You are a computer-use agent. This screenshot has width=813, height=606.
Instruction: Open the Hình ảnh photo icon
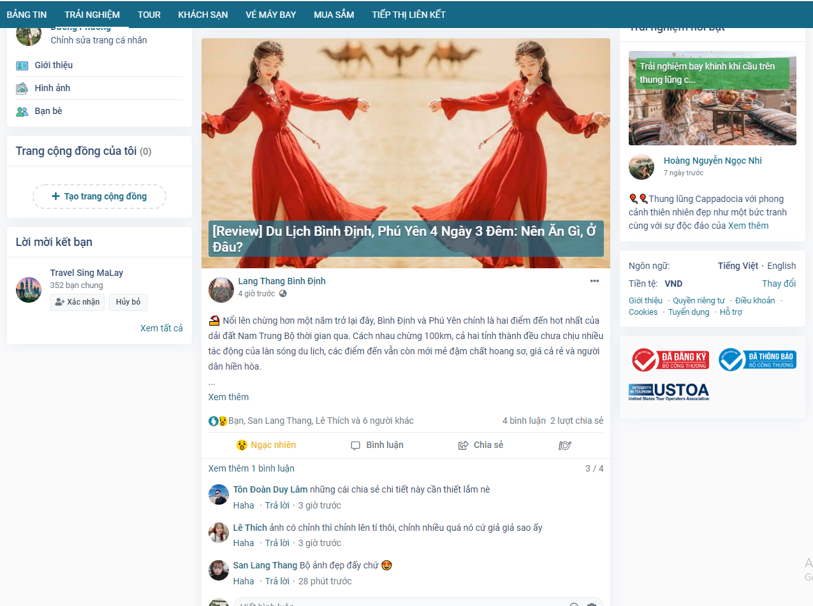22,89
